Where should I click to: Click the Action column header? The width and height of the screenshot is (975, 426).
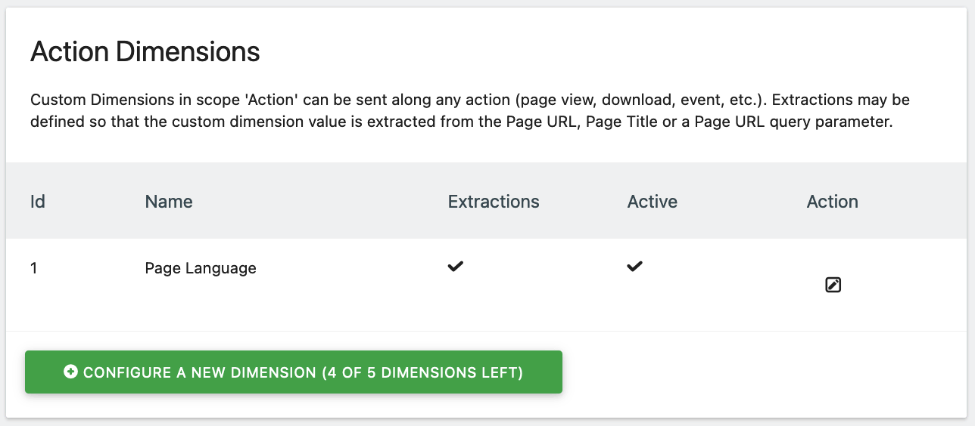[x=833, y=202]
